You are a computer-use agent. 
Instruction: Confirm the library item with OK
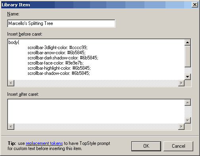pyautogui.click(x=146, y=146)
